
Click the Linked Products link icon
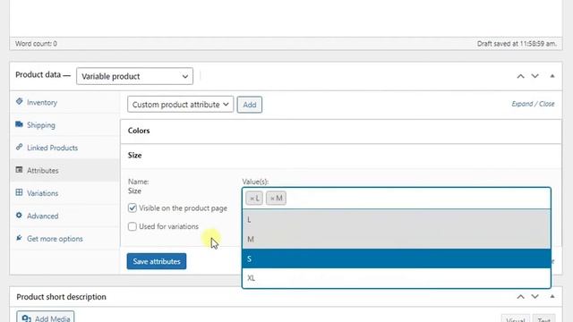[x=20, y=147]
